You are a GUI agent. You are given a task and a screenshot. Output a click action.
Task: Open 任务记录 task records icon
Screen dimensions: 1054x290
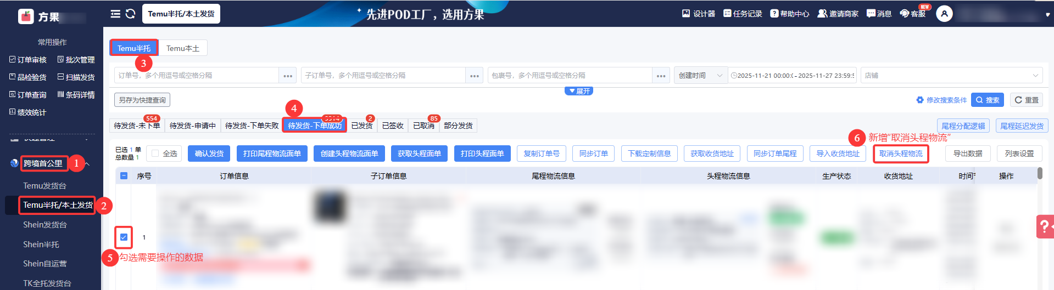pos(727,13)
